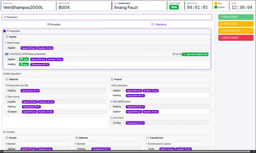Click the Heating RUN spinner badge

coord(24,65)
